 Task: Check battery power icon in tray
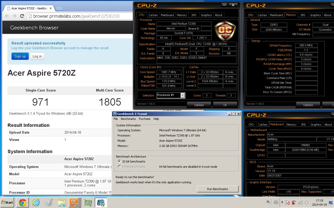[294, 202]
